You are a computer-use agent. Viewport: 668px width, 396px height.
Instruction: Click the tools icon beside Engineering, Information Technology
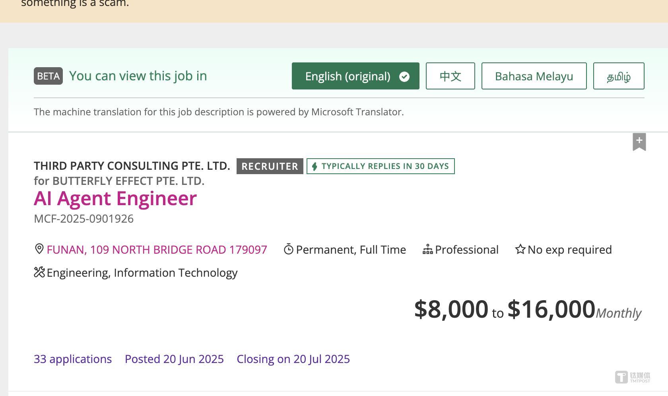[39, 272]
